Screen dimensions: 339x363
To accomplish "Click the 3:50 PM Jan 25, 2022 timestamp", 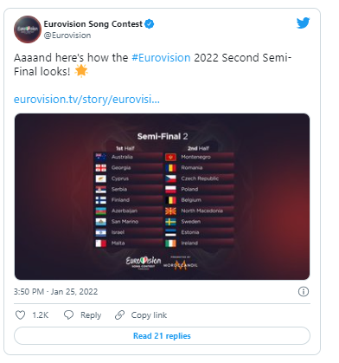I will [x=55, y=292].
